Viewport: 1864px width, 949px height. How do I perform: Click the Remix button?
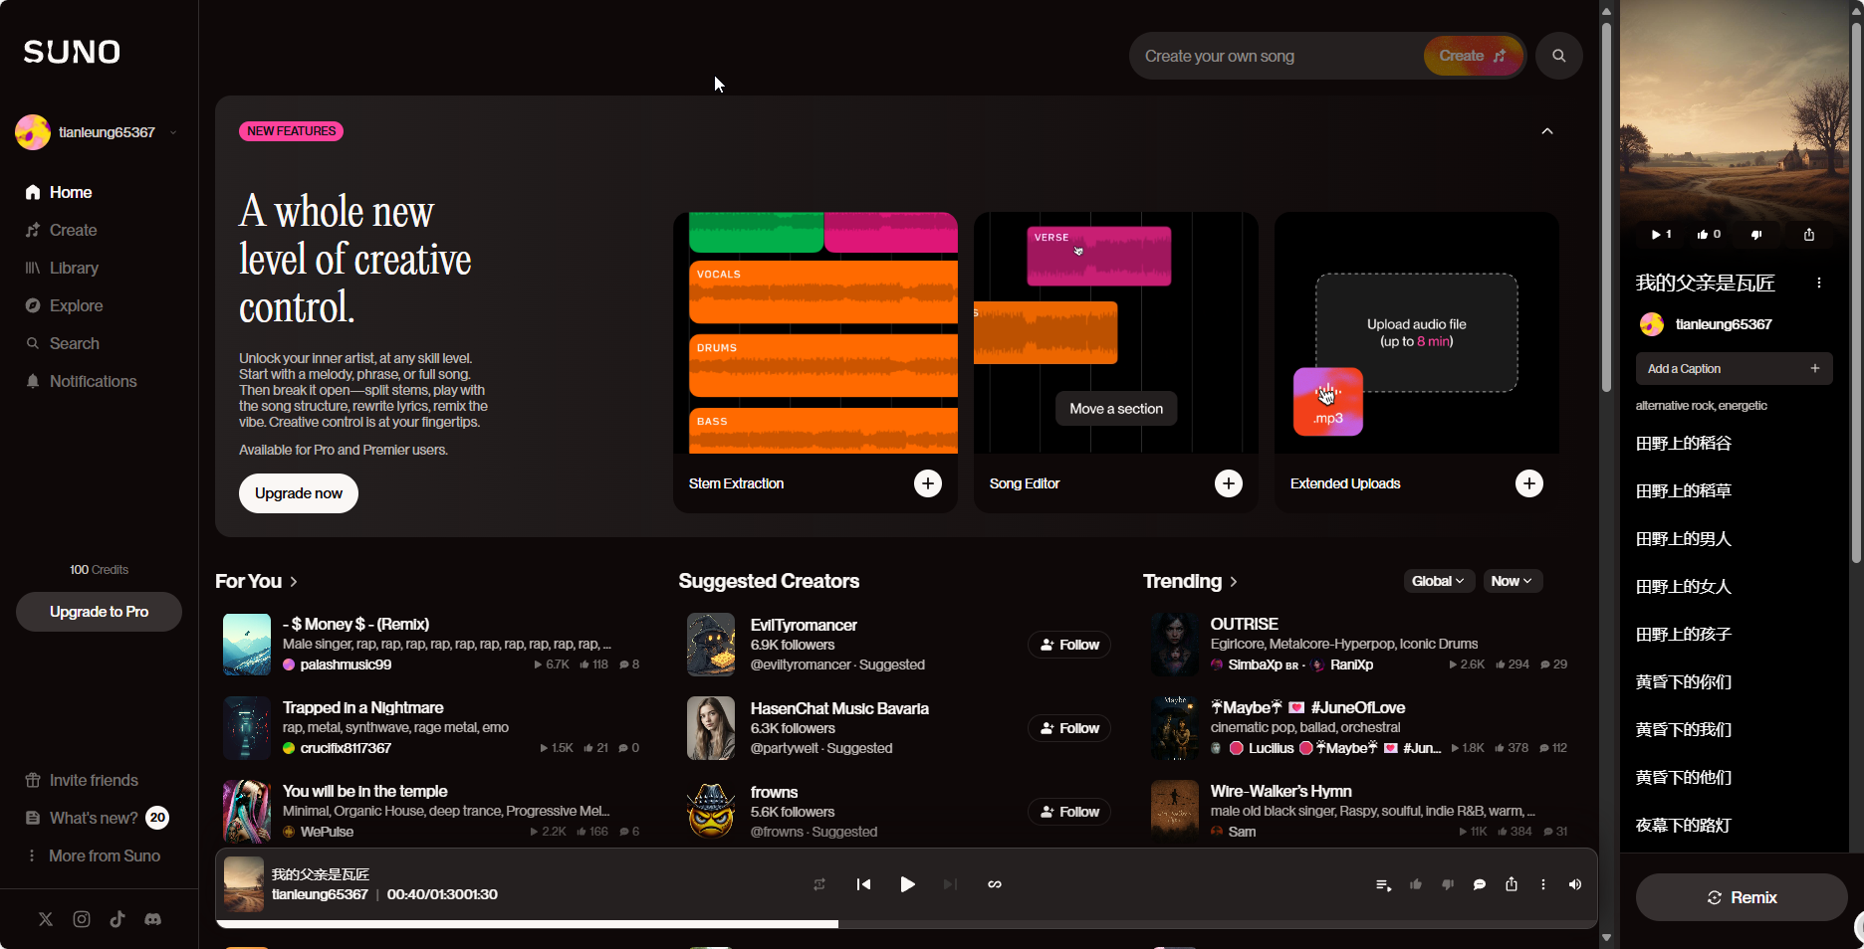coord(1742,897)
